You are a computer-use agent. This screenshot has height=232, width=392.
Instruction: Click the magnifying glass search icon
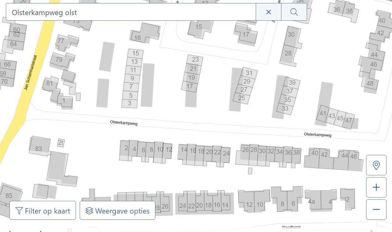tap(294, 12)
